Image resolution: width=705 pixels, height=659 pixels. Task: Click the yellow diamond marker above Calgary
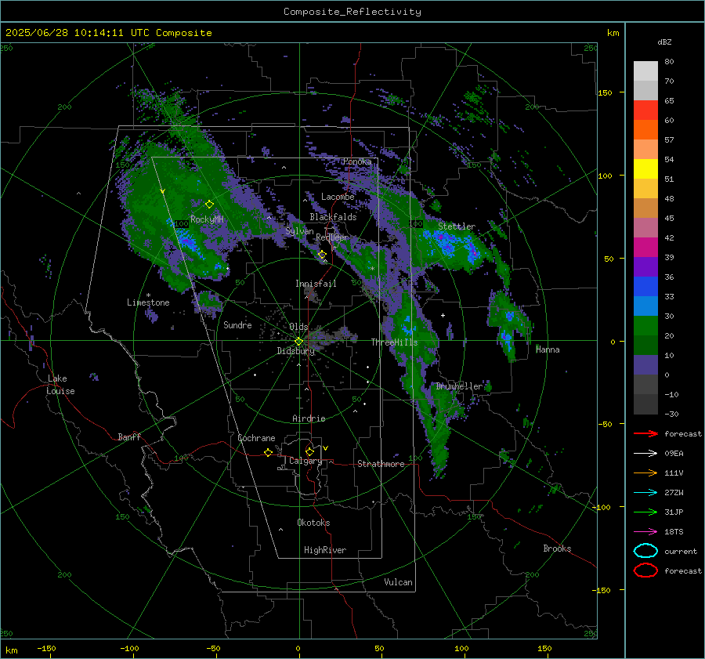click(309, 451)
